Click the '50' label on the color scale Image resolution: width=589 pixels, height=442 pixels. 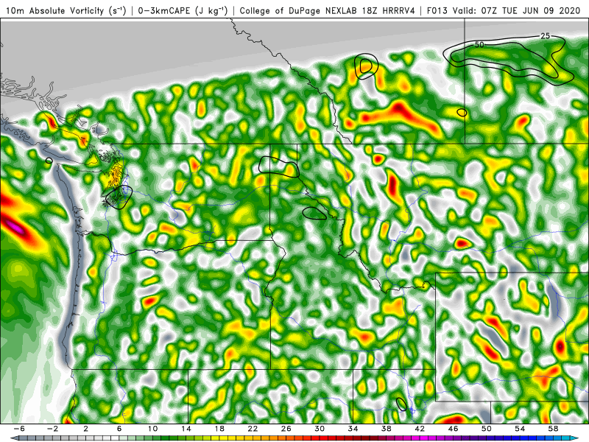[x=486, y=429]
